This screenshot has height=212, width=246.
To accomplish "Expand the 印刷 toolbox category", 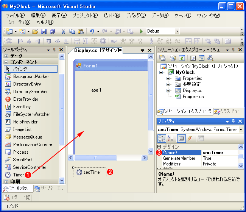I will [6, 182].
